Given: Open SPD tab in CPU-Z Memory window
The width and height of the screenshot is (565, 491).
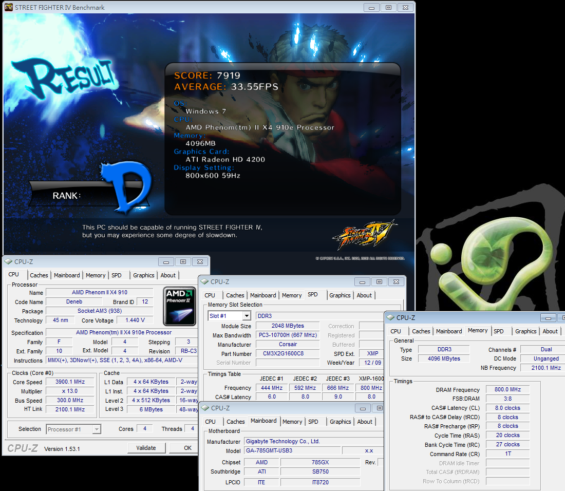Looking at the screenshot, I should coord(499,331).
